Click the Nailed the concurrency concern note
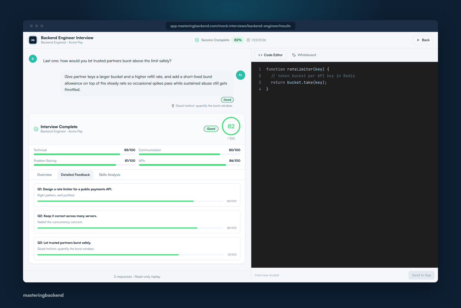The width and height of the screenshot is (461, 308). pos(60,222)
